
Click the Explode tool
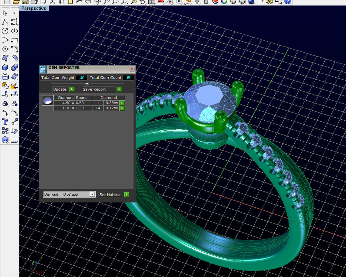coord(15,85)
